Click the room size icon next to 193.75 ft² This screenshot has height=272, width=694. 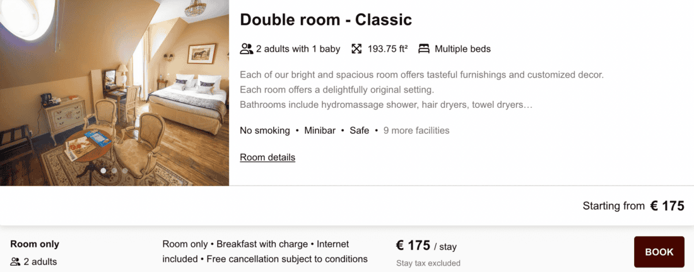click(357, 49)
